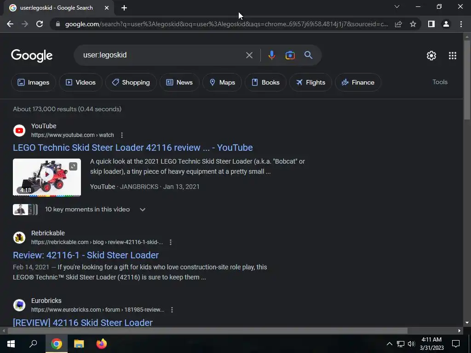Screen dimensions: 471x353
Task: Click the Chrome icon on the taskbar
Action: click(x=57, y=344)
